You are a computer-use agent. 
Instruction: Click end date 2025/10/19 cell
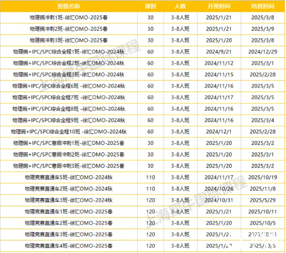263,177
